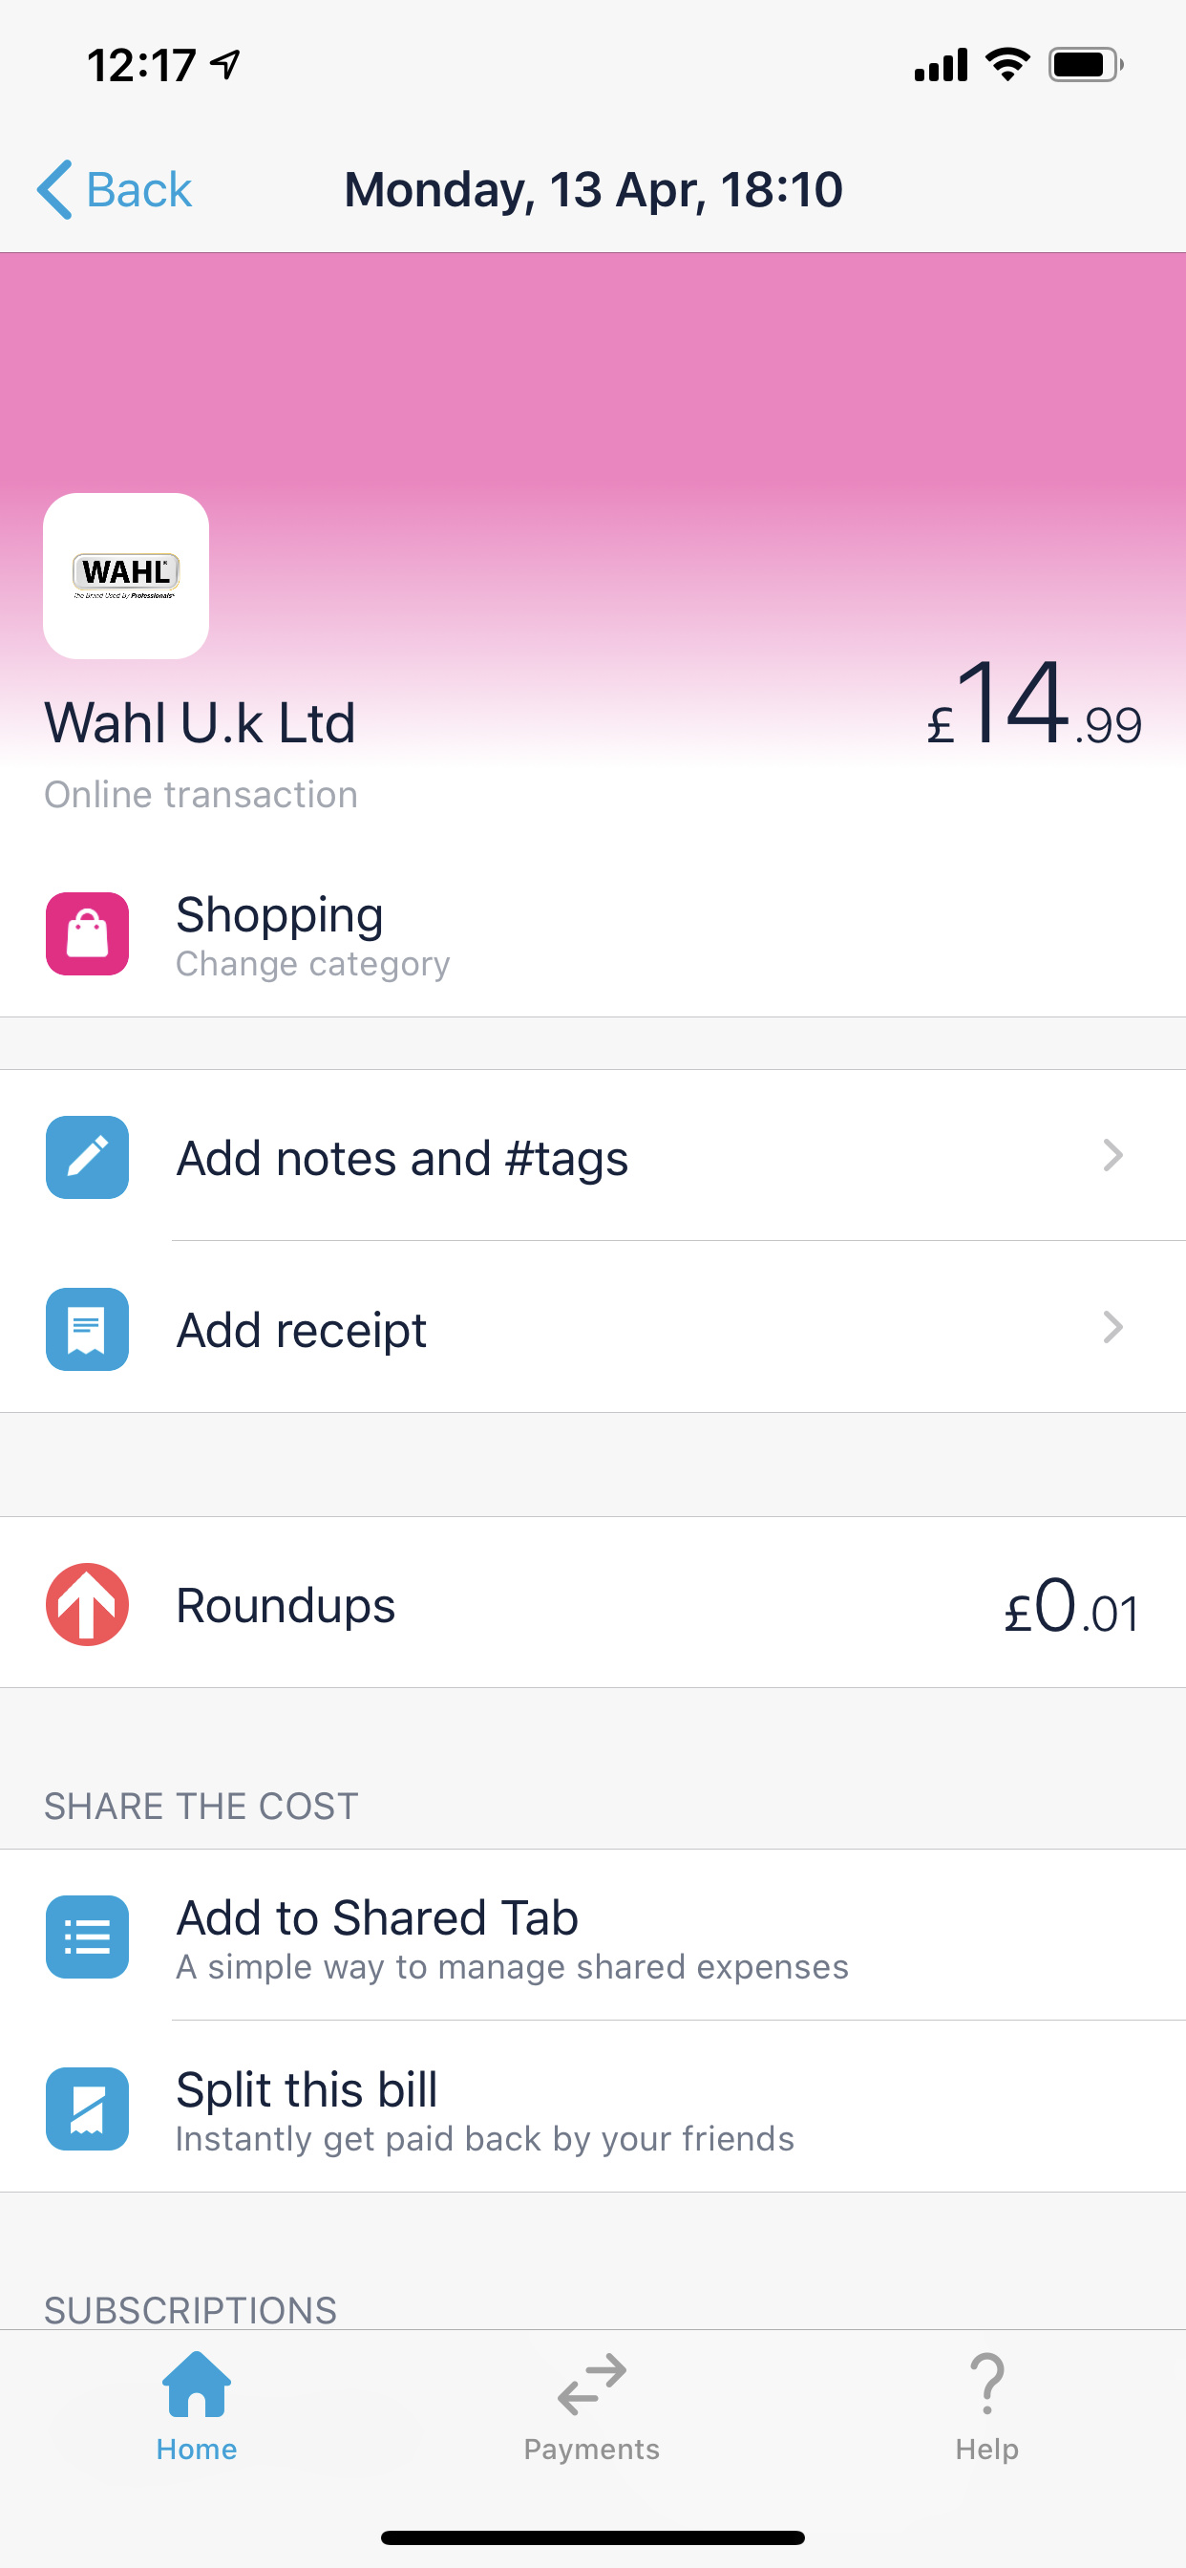Tap the £14.99 transaction amount
The height and width of the screenshot is (2568, 1186).
point(1033,708)
